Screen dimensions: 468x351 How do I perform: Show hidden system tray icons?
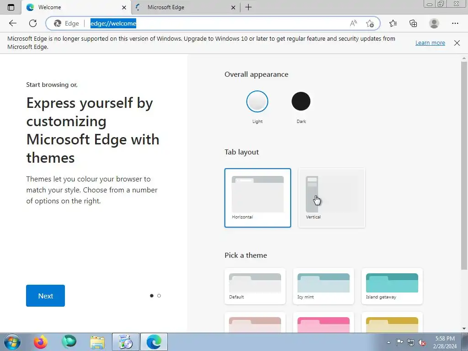[x=388, y=342]
